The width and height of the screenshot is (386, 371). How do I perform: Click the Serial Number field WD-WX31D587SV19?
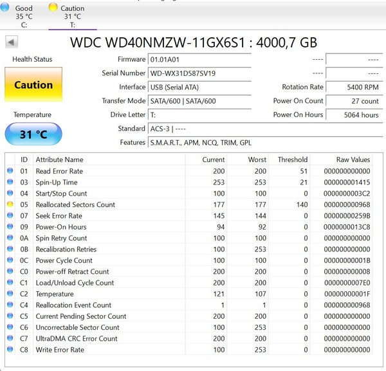tap(199, 73)
